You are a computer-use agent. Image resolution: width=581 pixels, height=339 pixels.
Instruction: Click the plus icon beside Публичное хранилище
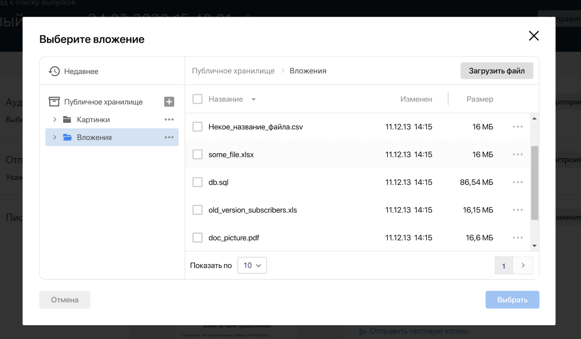pyautogui.click(x=169, y=102)
